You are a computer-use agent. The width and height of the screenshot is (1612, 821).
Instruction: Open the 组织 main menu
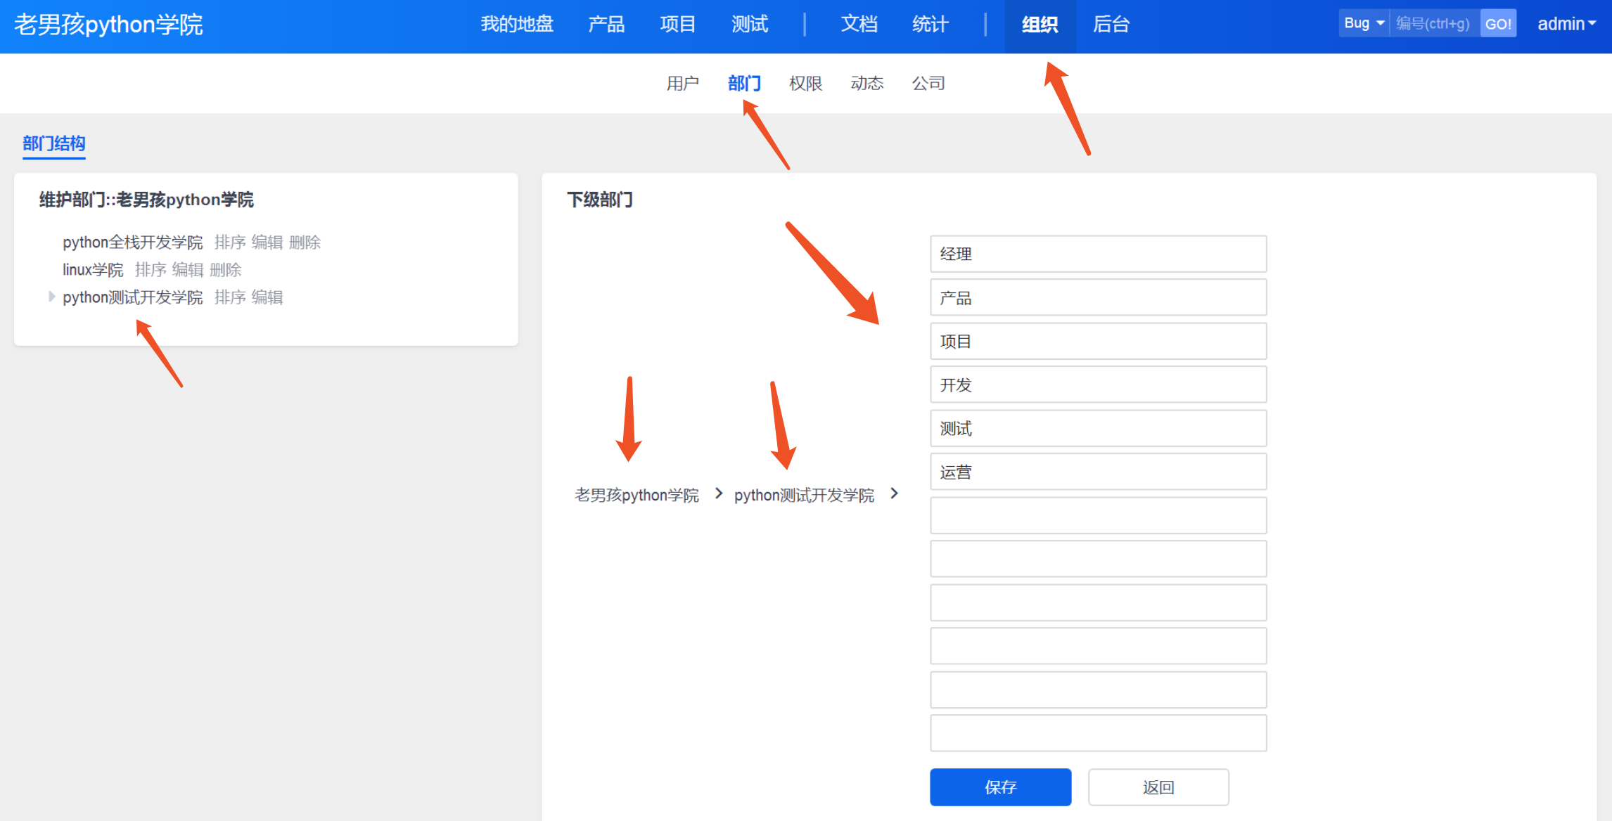[1040, 25]
